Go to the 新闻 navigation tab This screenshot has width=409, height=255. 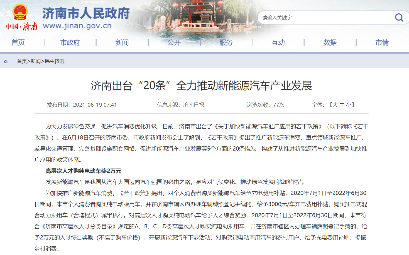pyautogui.click(x=122, y=42)
